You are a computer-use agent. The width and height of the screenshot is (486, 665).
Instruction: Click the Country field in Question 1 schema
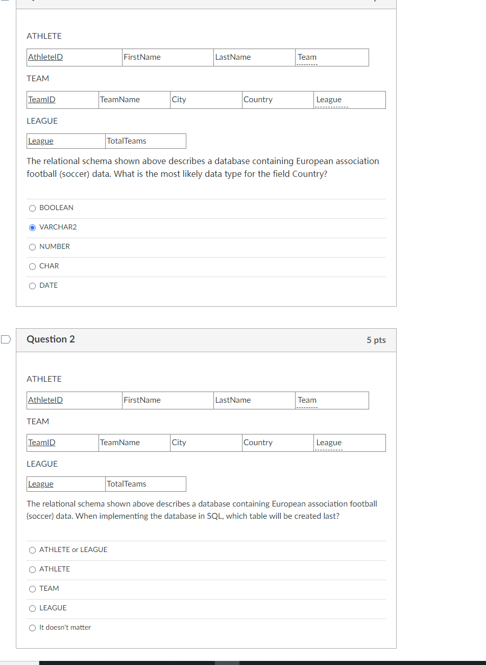(278, 100)
